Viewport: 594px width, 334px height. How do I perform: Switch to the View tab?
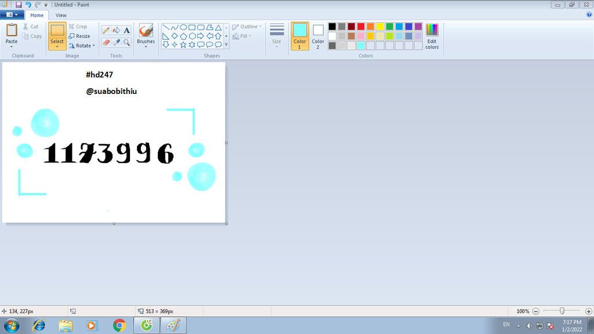(x=61, y=15)
